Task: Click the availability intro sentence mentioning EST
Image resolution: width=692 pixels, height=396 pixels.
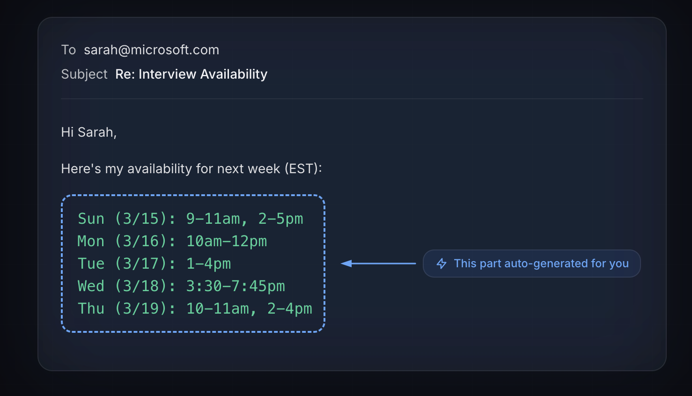Action: pos(191,169)
